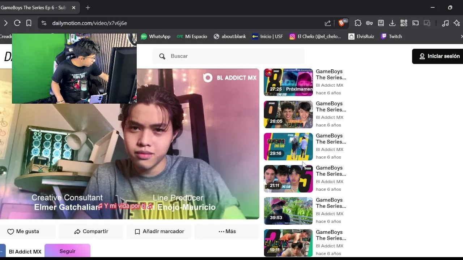This screenshot has width=463, height=260.
Task: Click the webcam overlay window
Action: click(74, 69)
